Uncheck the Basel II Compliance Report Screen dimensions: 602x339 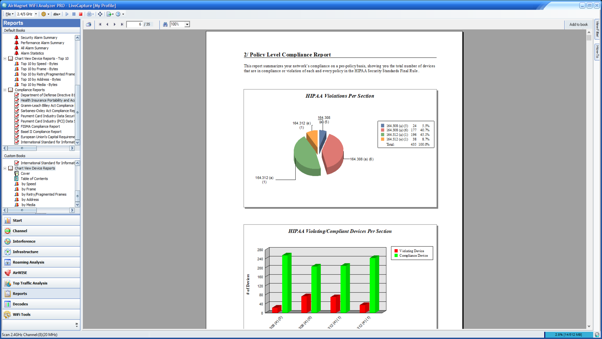17,132
